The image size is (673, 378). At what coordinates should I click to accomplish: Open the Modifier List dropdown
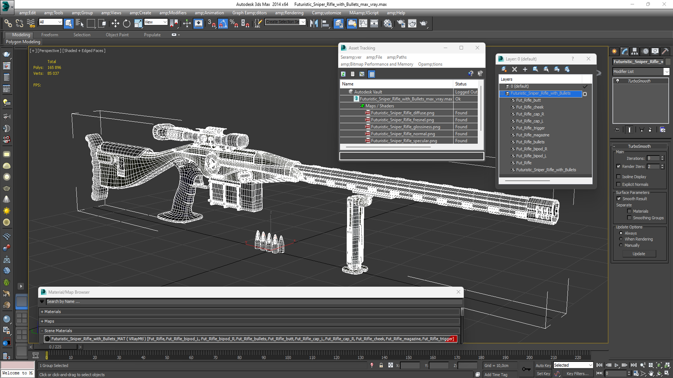tap(666, 71)
